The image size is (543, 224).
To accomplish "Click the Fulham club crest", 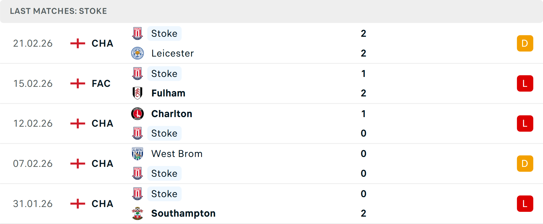I will click(137, 93).
